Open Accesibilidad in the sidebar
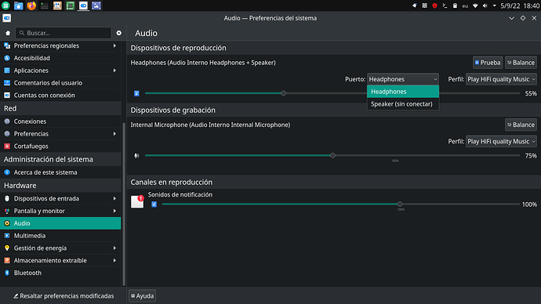 [60, 58]
